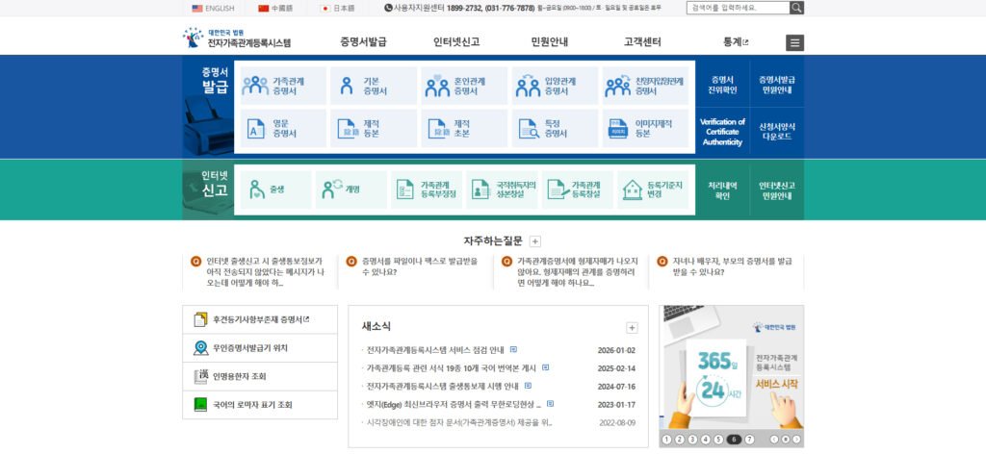Open the hamburger full menu icon

(794, 42)
